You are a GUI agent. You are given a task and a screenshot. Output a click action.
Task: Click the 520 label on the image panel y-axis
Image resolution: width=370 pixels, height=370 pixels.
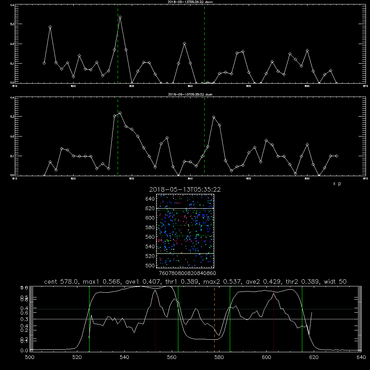click(x=150, y=256)
